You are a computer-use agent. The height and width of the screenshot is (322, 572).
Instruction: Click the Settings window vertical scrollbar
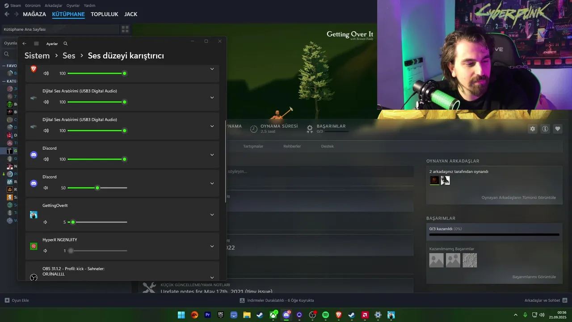[x=226, y=161]
